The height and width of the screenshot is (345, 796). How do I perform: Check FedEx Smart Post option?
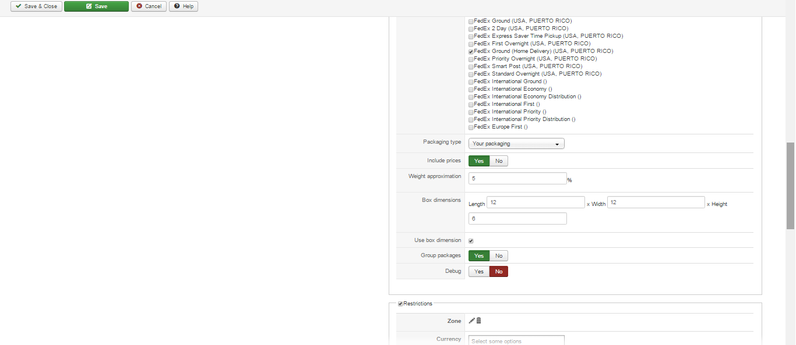tap(471, 66)
